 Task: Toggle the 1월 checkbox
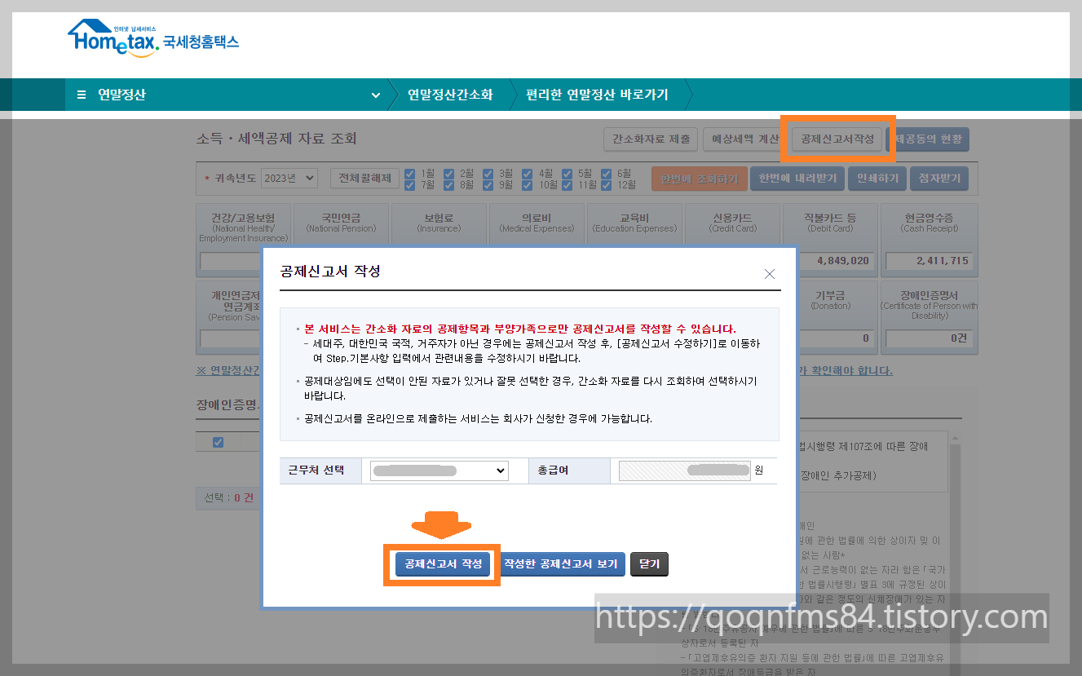(410, 173)
